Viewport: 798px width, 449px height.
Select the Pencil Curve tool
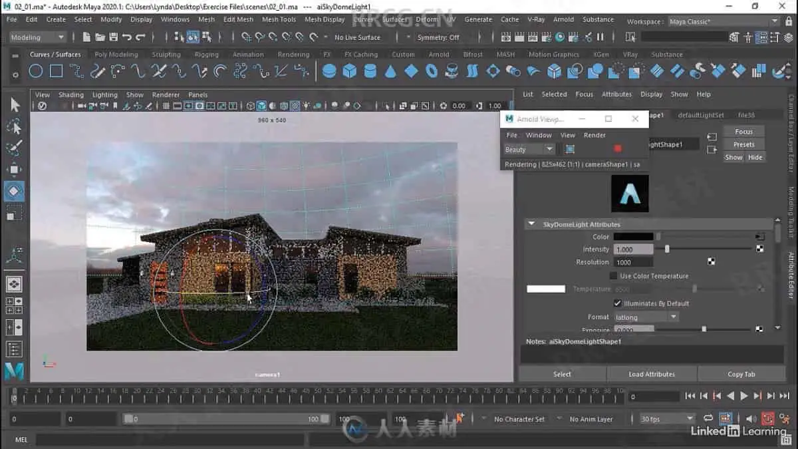coord(98,71)
